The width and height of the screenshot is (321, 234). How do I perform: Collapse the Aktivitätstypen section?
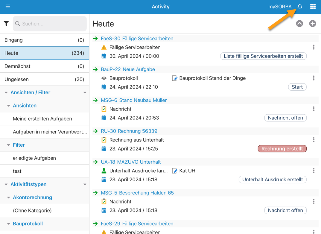[x=6, y=185]
